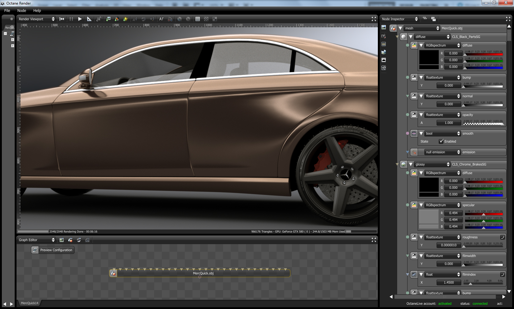Maximize the Render Viewport panel
This screenshot has width=514, height=309.
click(374, 19)
